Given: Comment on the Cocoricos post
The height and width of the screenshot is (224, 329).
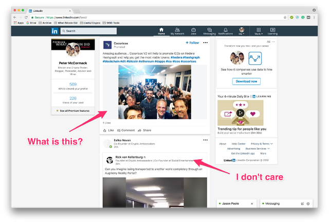Looking at the screenshot, I should pos(126,130).
